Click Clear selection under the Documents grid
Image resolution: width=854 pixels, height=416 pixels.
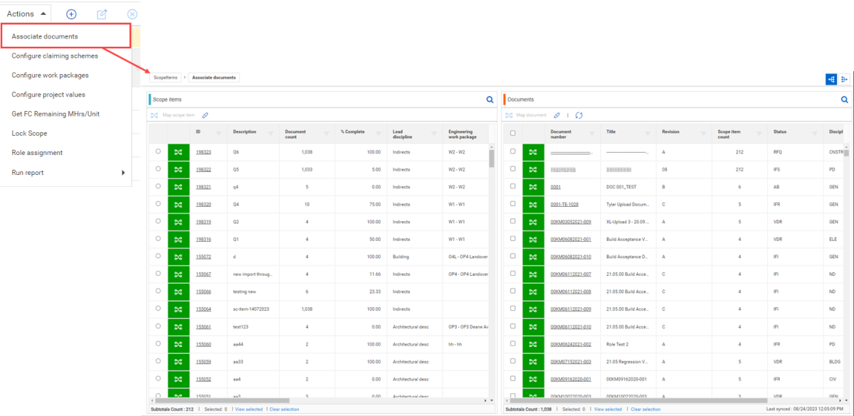coord(645,410)
